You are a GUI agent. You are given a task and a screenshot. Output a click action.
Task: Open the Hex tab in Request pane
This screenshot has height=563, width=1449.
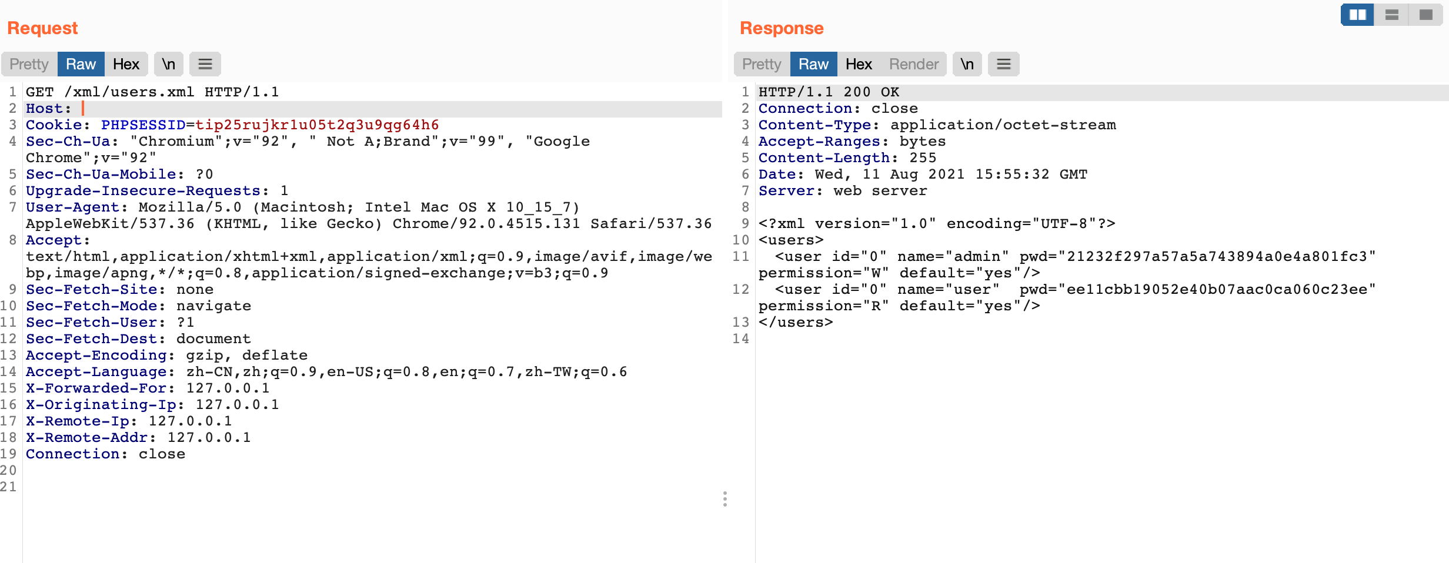[126, 64]
